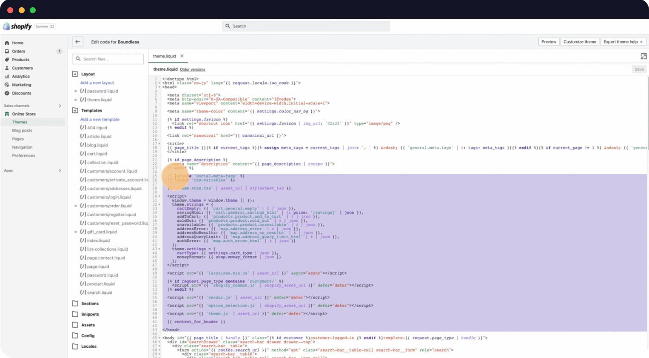Click the Online Store icon

click(7, 114)
